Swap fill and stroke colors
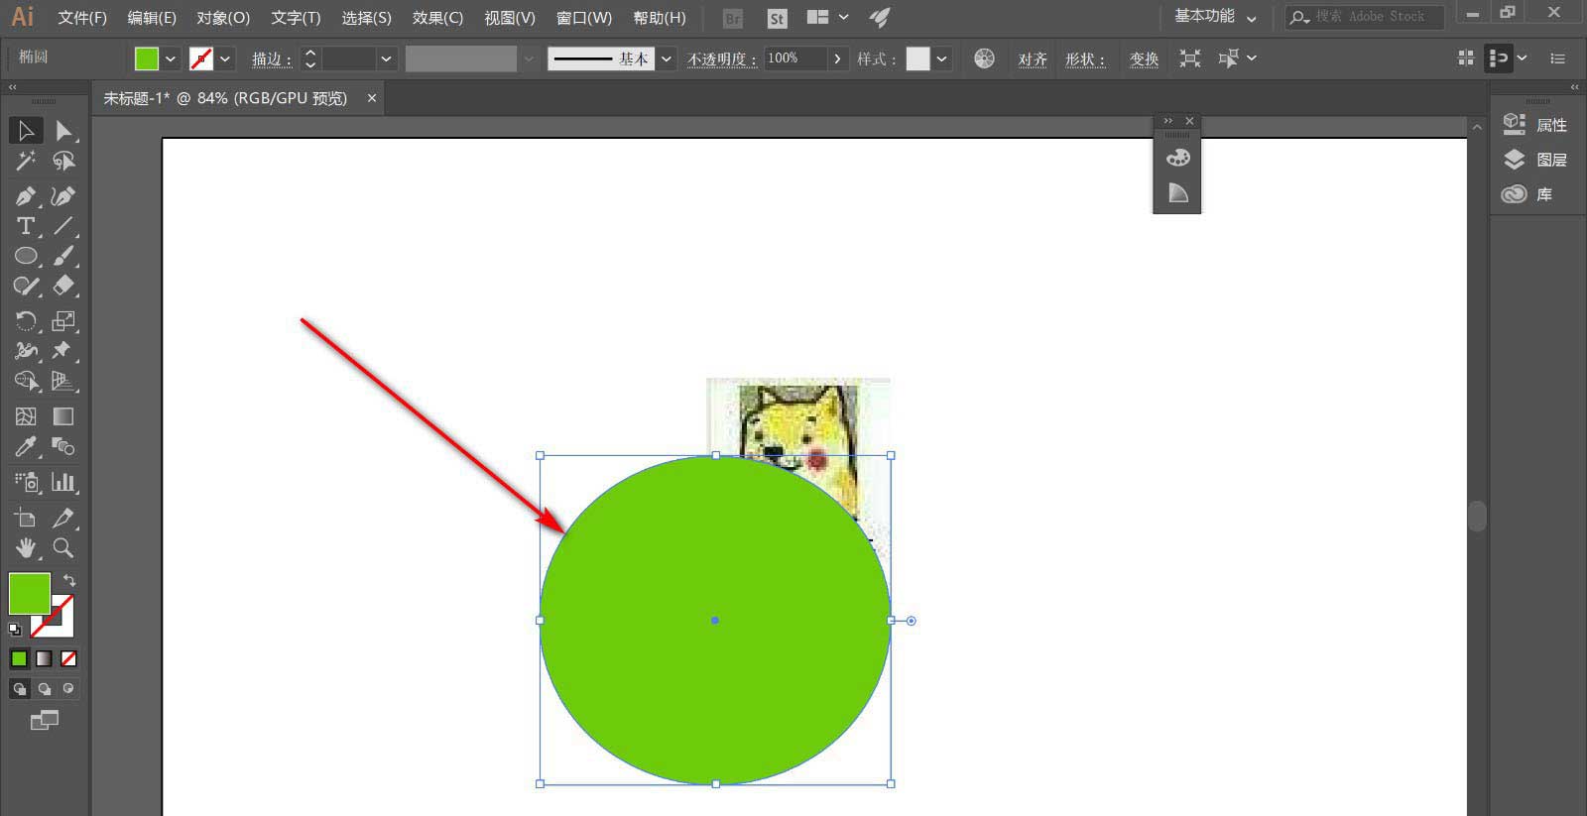Viewport: 1587px width, 816px height. [x=69, y=580]
